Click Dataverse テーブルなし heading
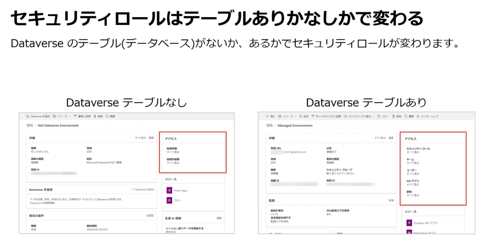485x245 pixels. coord(126,103)
